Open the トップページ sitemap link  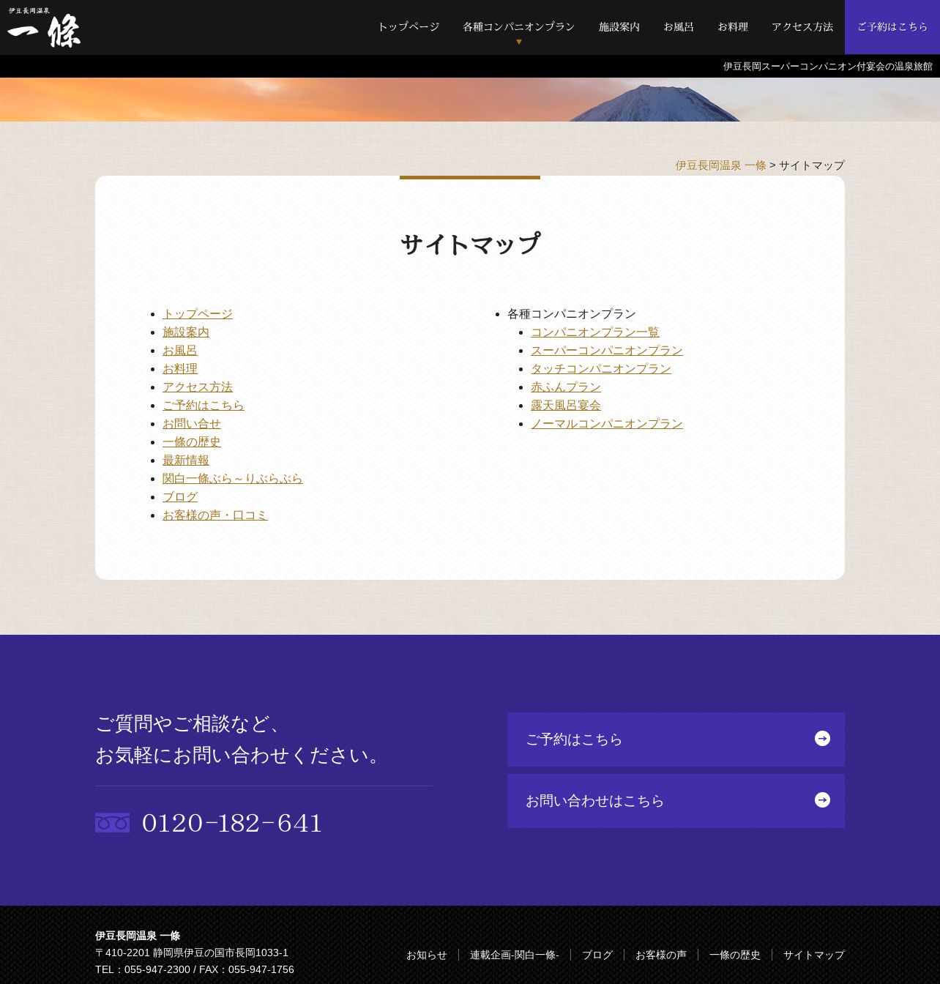tap(198, 313)
